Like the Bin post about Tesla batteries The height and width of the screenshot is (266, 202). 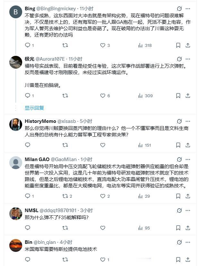pos(105,260)
